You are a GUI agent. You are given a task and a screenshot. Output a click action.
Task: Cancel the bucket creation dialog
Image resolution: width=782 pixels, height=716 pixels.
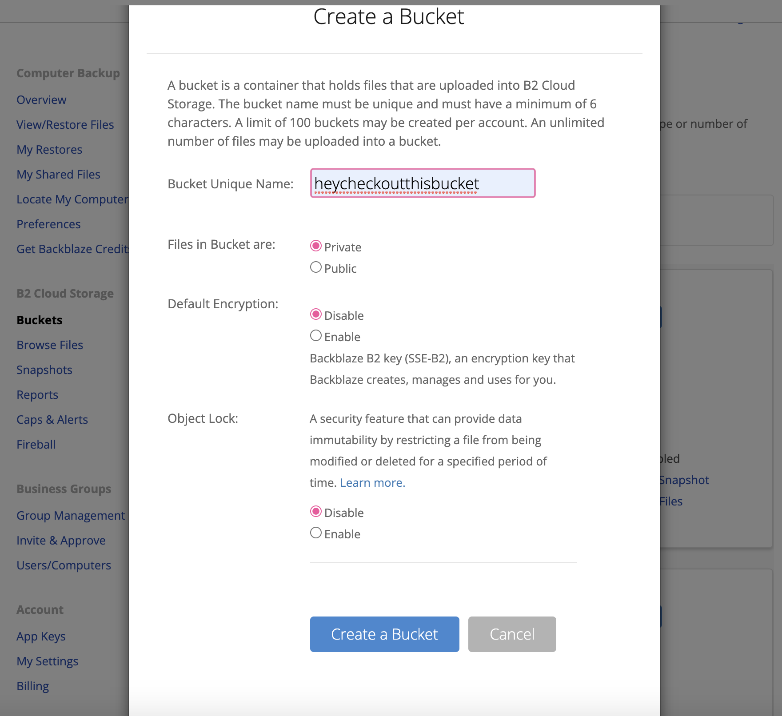pyautogui.click(x=512, y=634)
